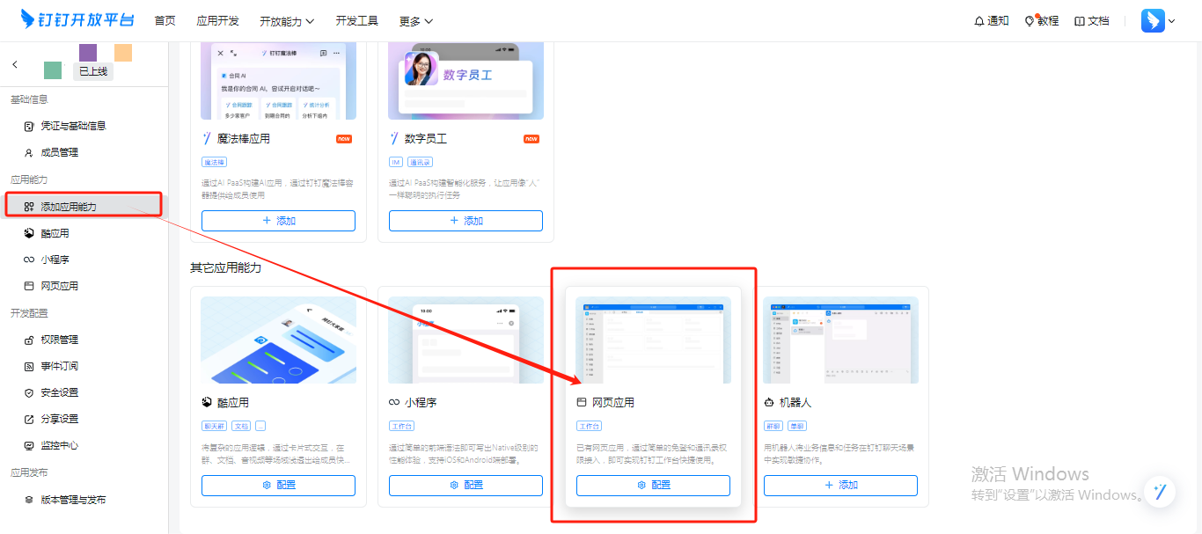Click the 凭证与基础信息 sidebar icon
Image resolution: width=1202 pixels, height=534 pixels.
(x=29, y=126)
